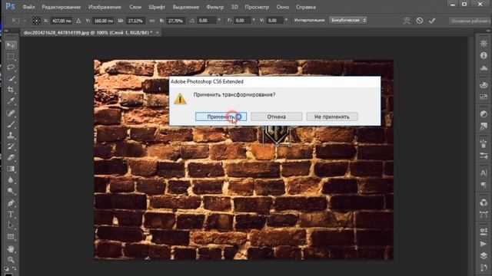Set reference point location grid
The image size is (492, 276).
[36, 21]
